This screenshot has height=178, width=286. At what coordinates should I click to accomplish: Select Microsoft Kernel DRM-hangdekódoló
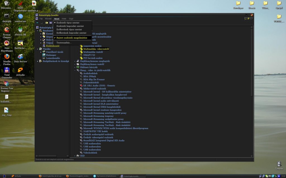[x=102, y=107]
